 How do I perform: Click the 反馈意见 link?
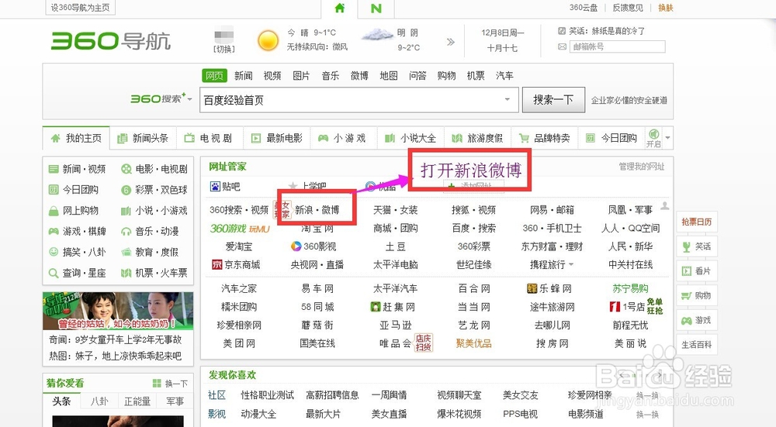click(x=628, y=8)
